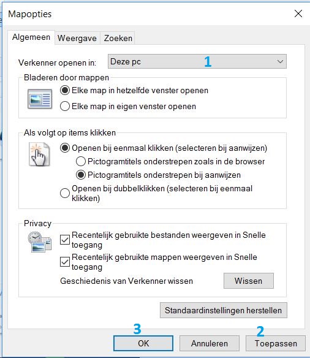The height and width of the screenshot is (358, 310).
Task: Click the Privacy clock and files icon
Action: pos(40,242)
